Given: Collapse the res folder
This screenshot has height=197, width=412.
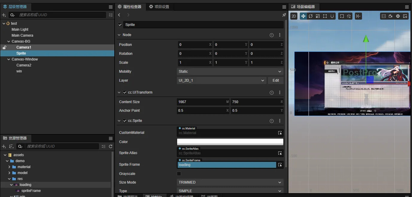Looking at the screenshot, I should 9,179.
